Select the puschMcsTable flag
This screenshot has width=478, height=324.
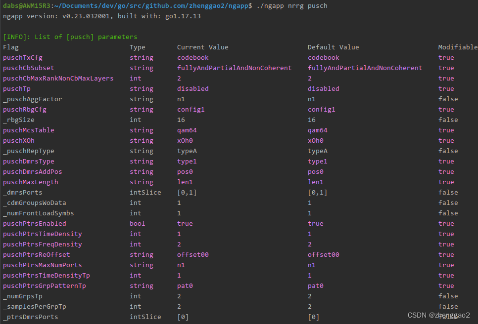point(28,130)
